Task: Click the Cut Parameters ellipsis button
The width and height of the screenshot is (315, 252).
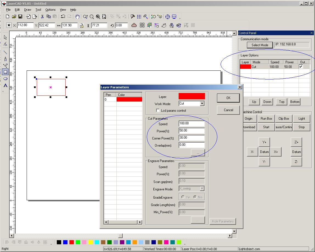Action: tap(198, 153)
